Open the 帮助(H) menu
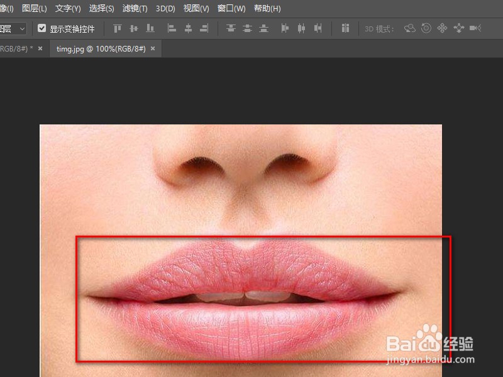 point(267,8)
